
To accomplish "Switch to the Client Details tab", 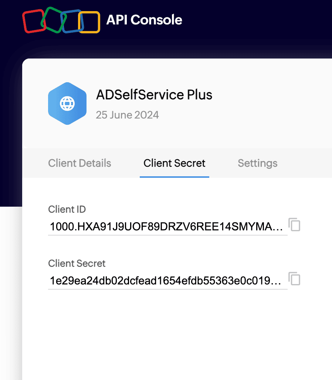I will click(79, 163).
